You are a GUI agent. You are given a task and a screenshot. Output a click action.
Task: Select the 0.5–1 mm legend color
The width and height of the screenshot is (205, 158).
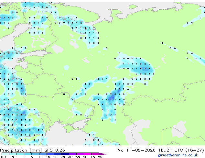pos(13,154)
